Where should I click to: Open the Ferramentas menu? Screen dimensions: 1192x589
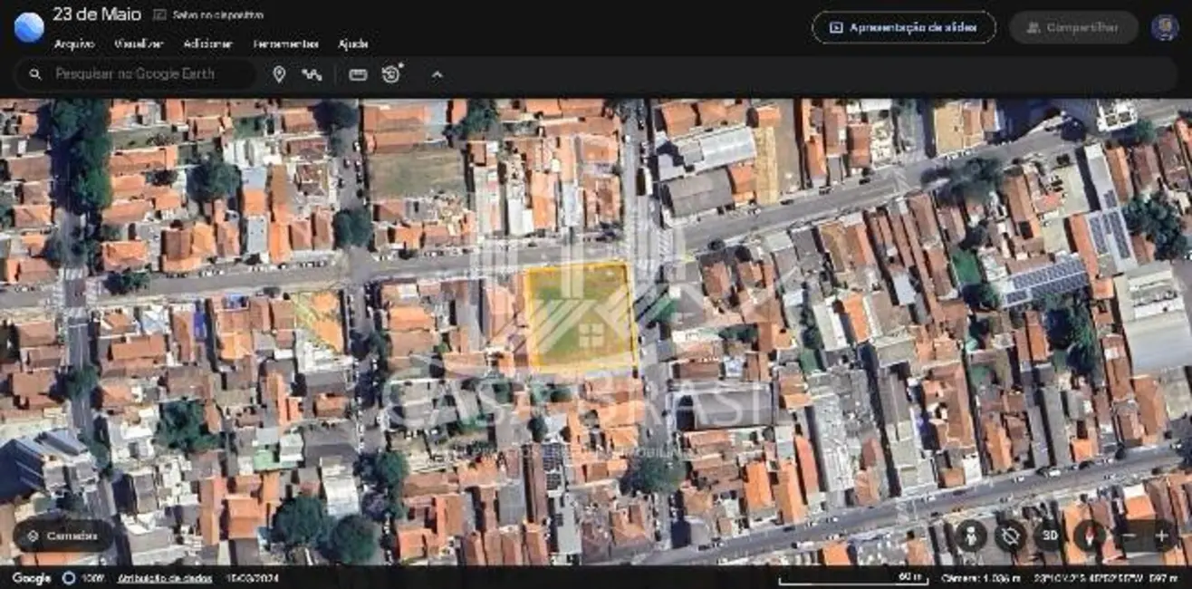click(285, 43)
